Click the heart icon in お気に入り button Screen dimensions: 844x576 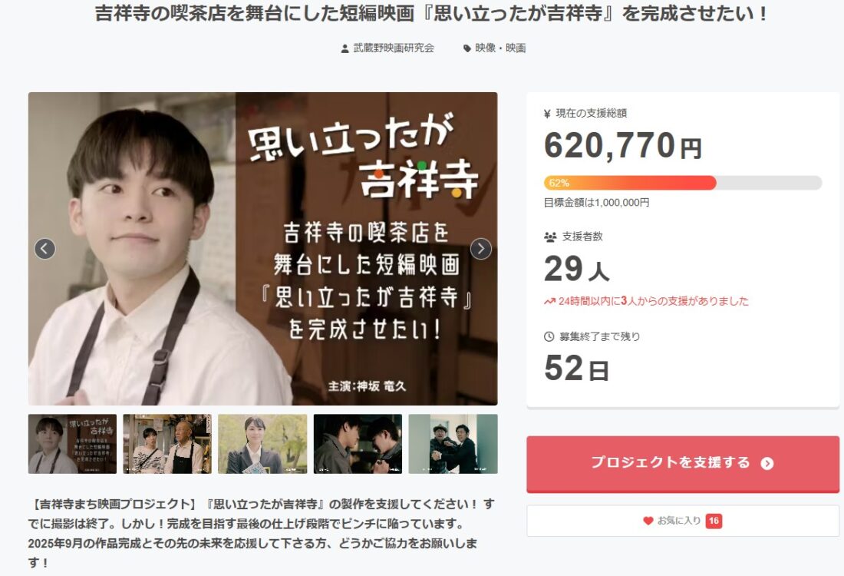(x=648, y=521)
